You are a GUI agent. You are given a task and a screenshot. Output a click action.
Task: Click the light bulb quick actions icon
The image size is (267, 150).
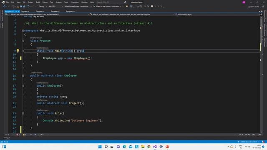18,51
